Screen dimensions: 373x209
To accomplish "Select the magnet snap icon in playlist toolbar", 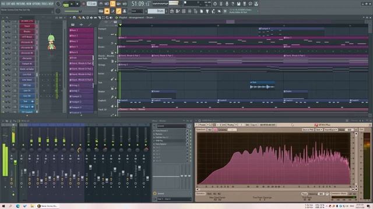I will click(74, 17).
